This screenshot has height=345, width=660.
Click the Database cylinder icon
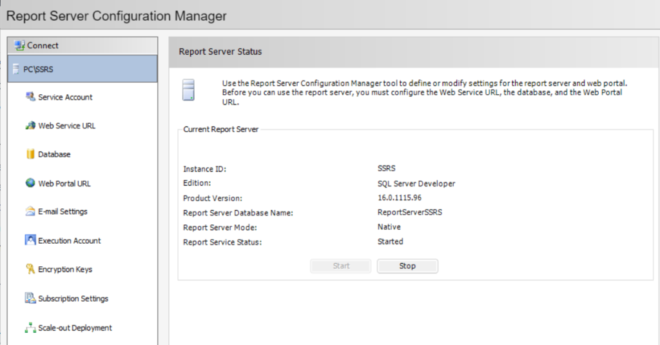pos(30,154)
